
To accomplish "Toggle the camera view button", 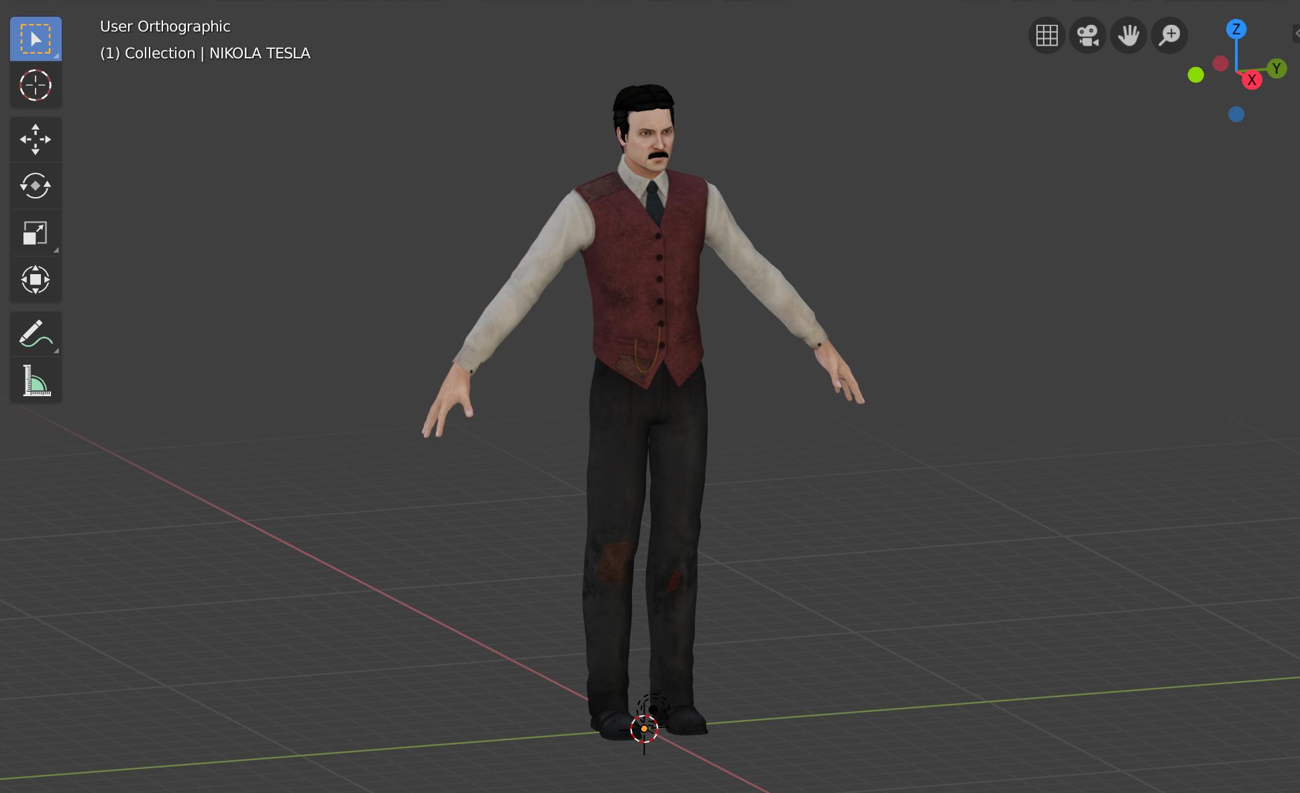I will (1087, 35).
